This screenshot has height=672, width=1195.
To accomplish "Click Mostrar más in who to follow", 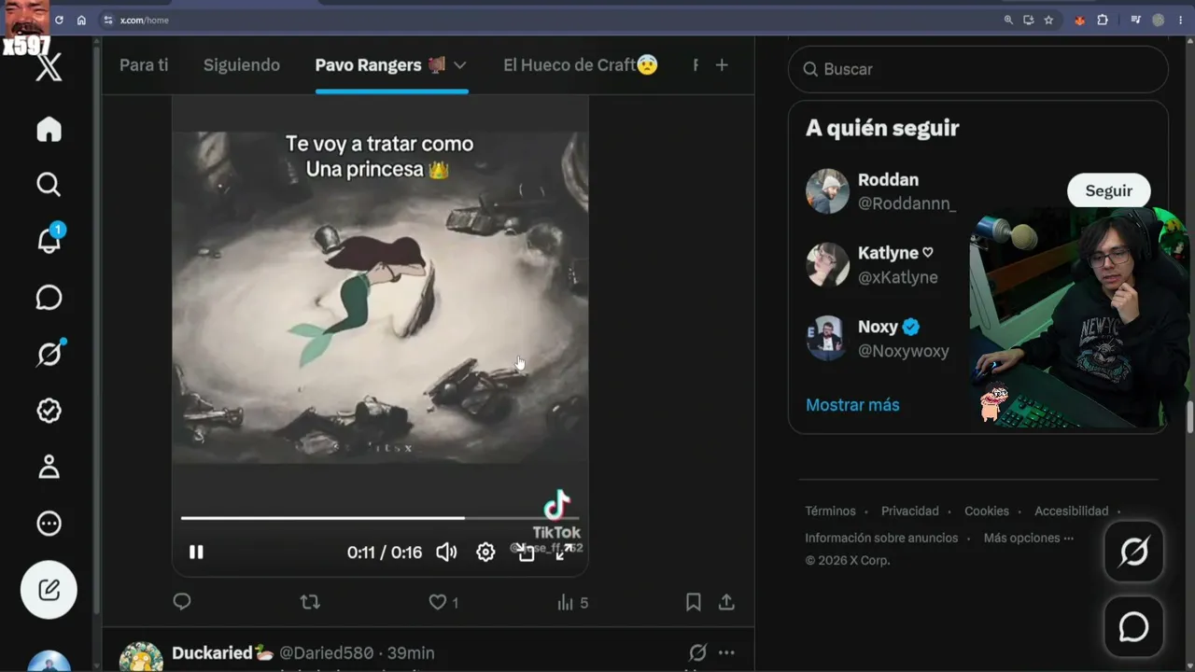I will pyautogui.click(x=852, y=405).
